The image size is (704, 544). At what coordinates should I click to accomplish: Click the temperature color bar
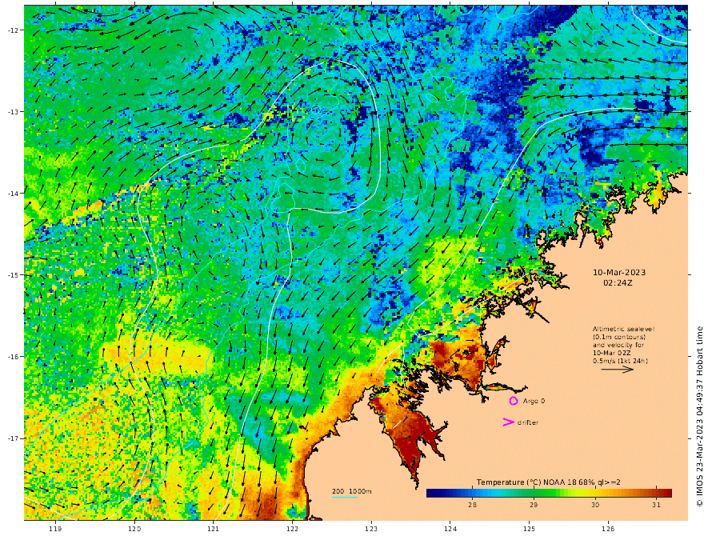(x=549, y=493)
